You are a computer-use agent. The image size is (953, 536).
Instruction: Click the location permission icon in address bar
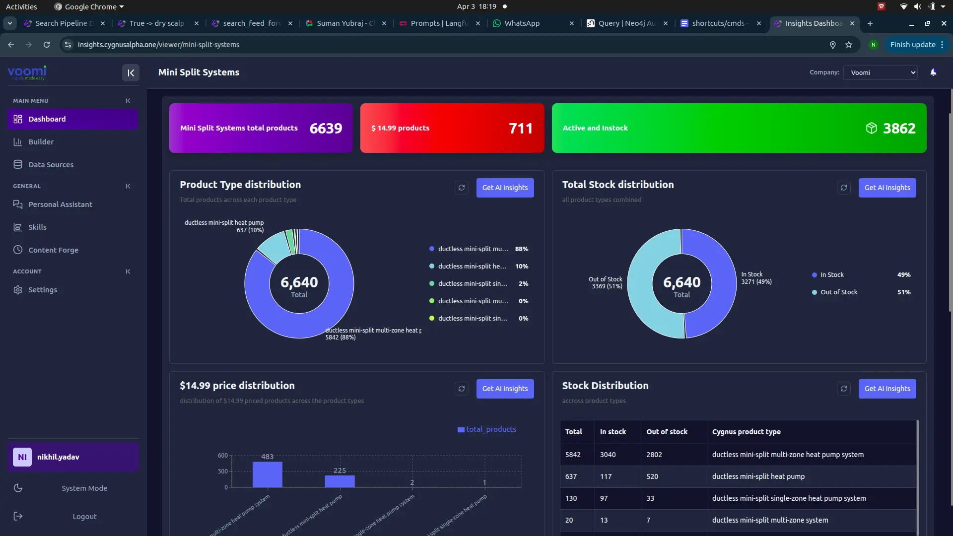833,45
